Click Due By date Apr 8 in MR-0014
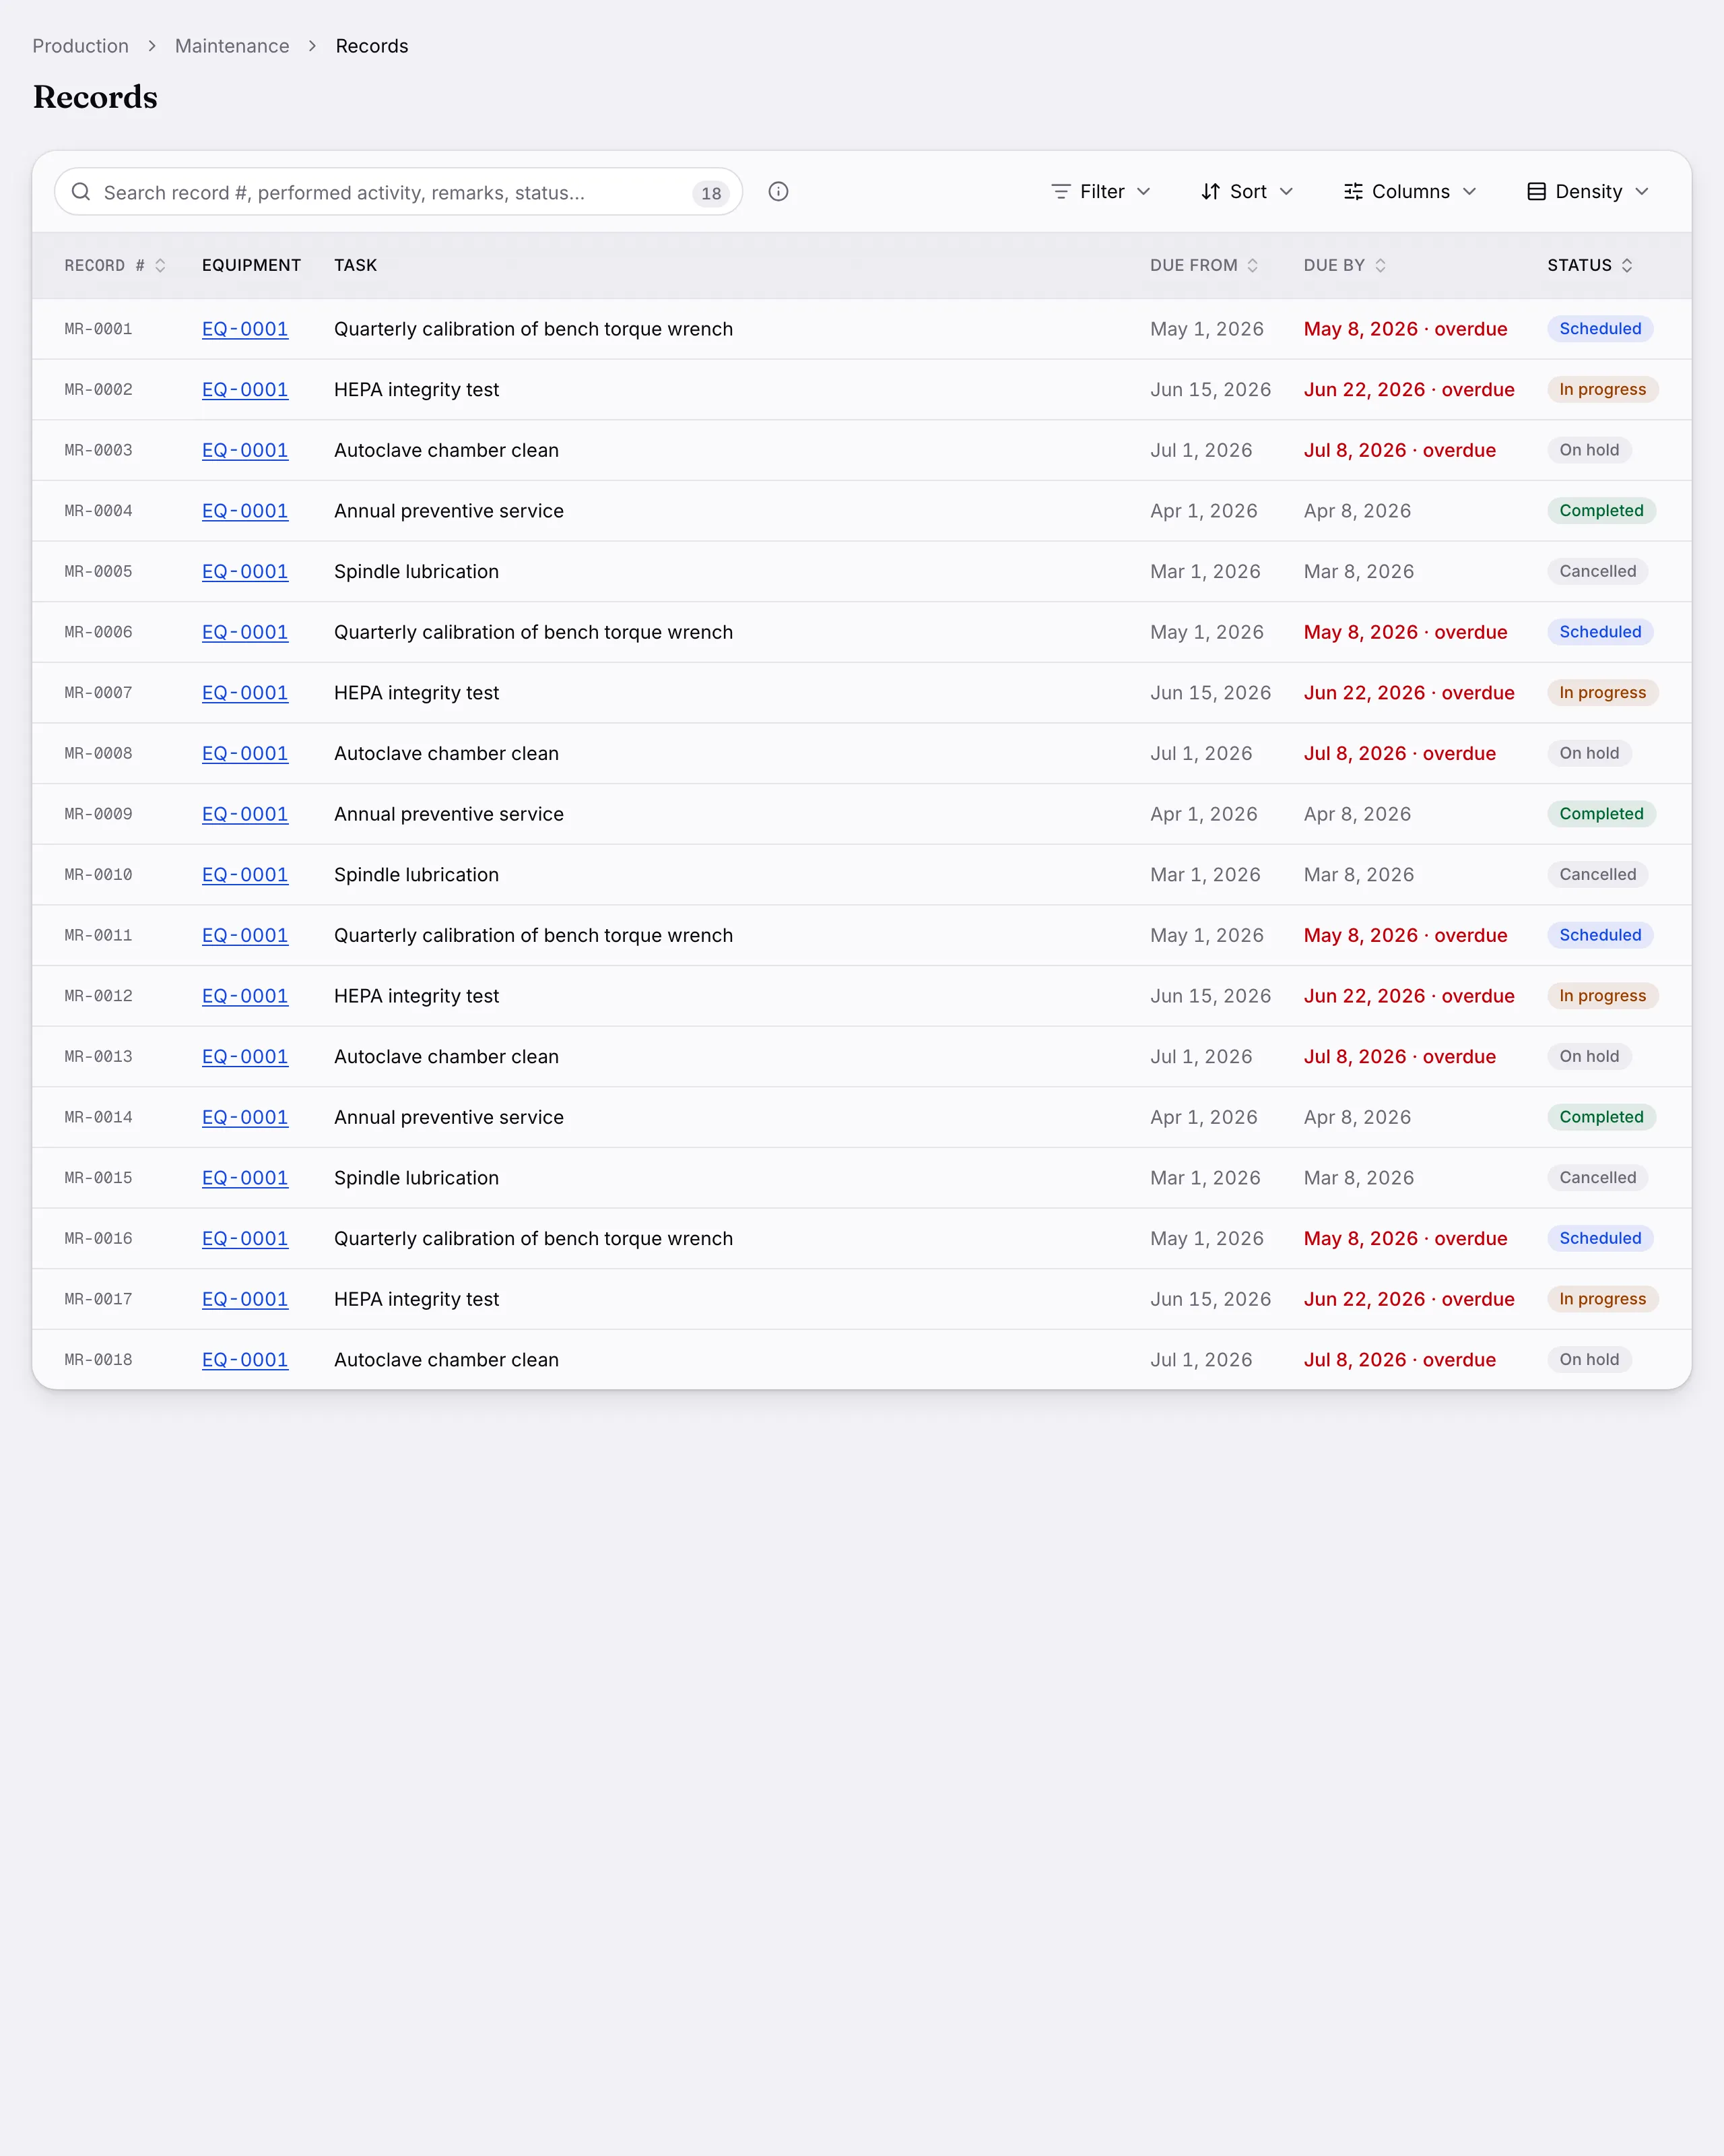The image size is (1724, 2156). (1357, 1117)
